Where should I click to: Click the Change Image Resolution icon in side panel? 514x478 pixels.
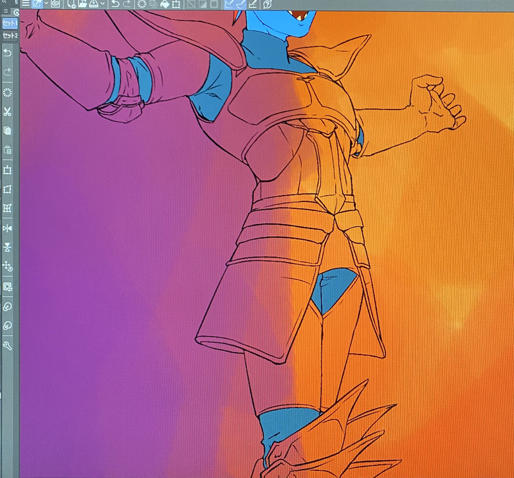(7, 287)
